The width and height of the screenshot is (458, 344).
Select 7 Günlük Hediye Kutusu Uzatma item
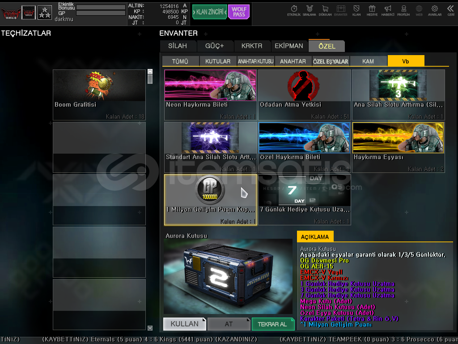pos(304,200)
